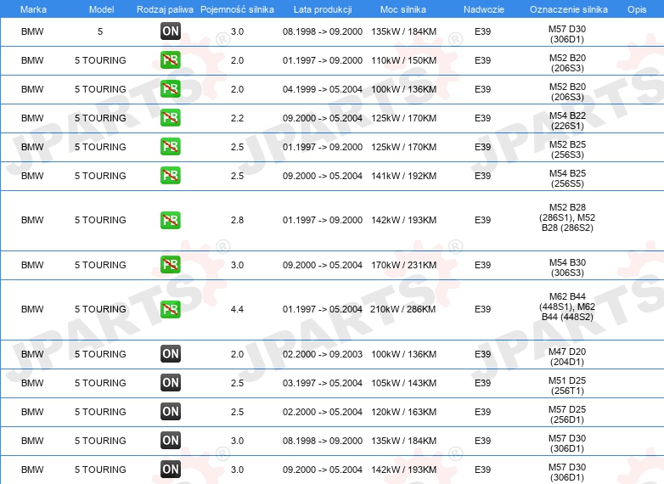Click the Opis column header
This screenshot has width=664, height=484.
[x=637, y=9]
